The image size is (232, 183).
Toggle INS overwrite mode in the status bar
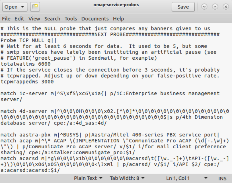(225, 178)
